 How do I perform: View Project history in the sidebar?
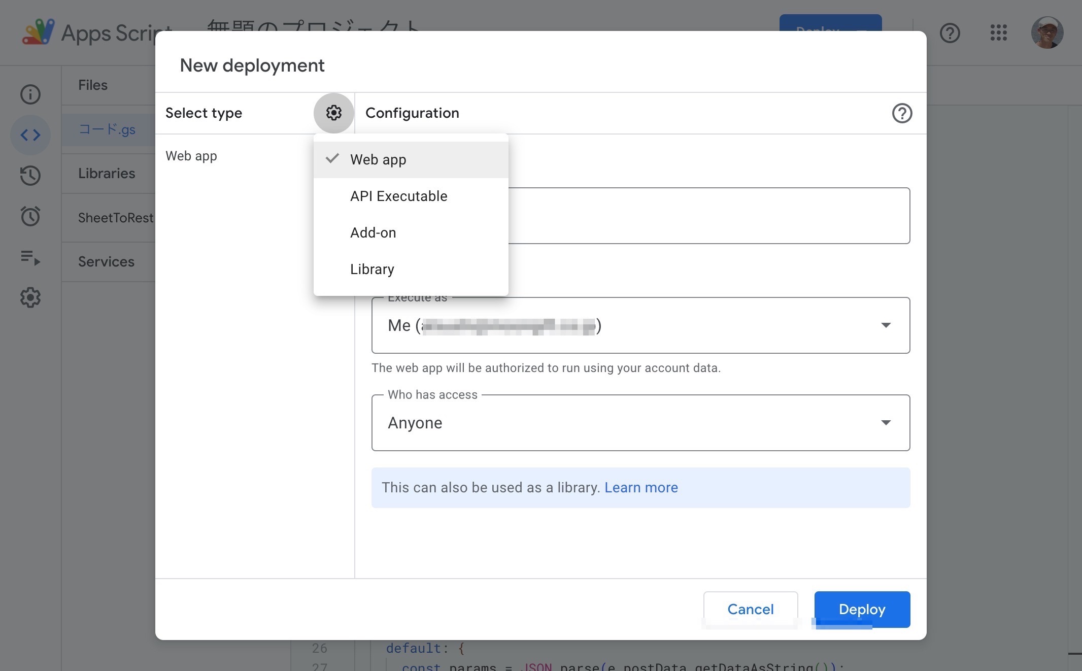coord(30,176)
